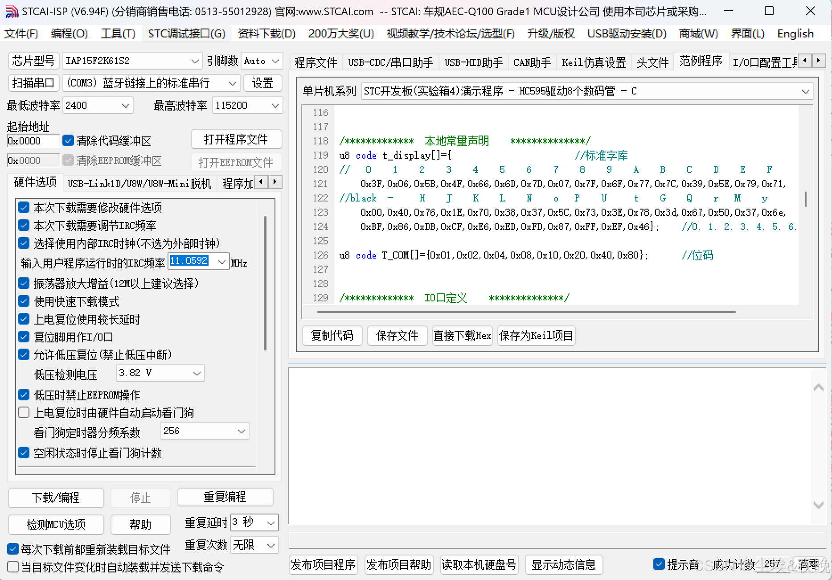Click 直接下载Hex button
Image resolution: width=832 pixels, height=580 pixels.
coord(462,335)
